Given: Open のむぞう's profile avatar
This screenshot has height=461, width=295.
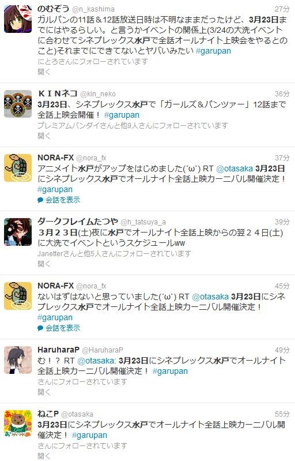Looking at the screenshot, I should pos(18,18).
